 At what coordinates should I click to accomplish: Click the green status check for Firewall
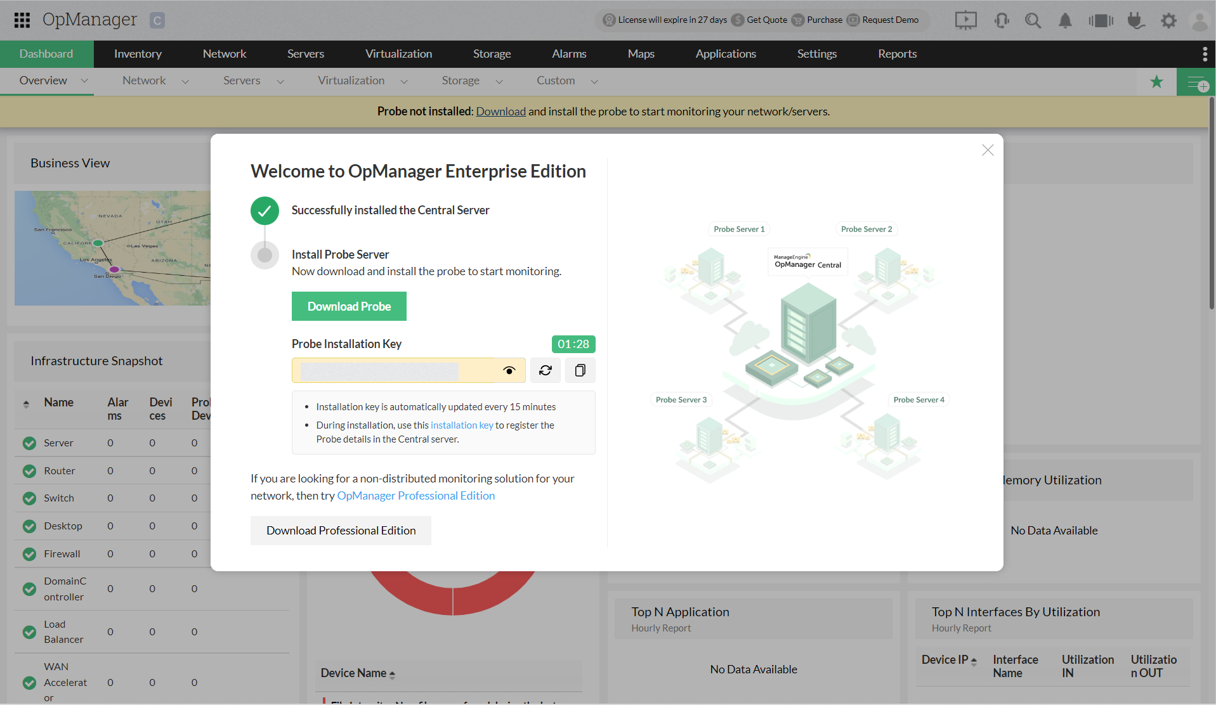[x=29, y=554]
